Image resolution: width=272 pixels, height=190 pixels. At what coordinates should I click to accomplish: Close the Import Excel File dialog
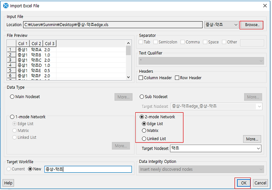265,6
